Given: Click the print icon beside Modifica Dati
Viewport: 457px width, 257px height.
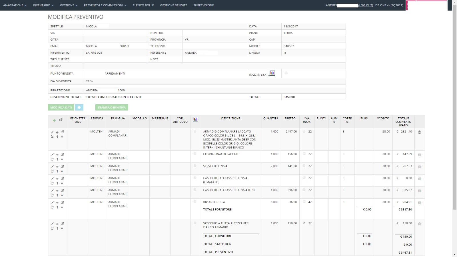Looking at the screenshot, I should [x=79, y=107].
